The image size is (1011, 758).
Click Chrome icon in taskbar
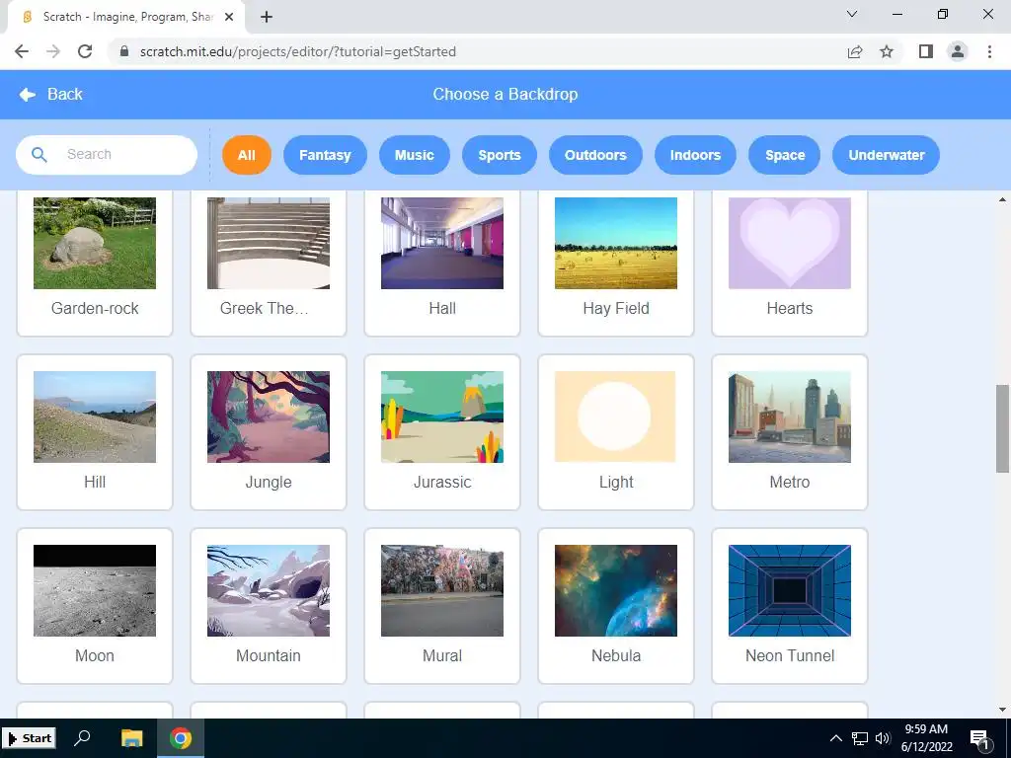click(181, 738)
